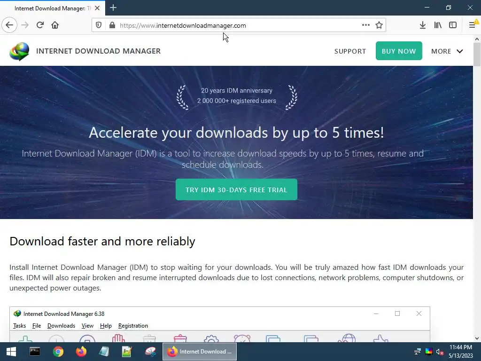Click the INTERNET DOWNLOAD MANAGER site title
This screenshot has width=481, height=361.
point(99,51)
